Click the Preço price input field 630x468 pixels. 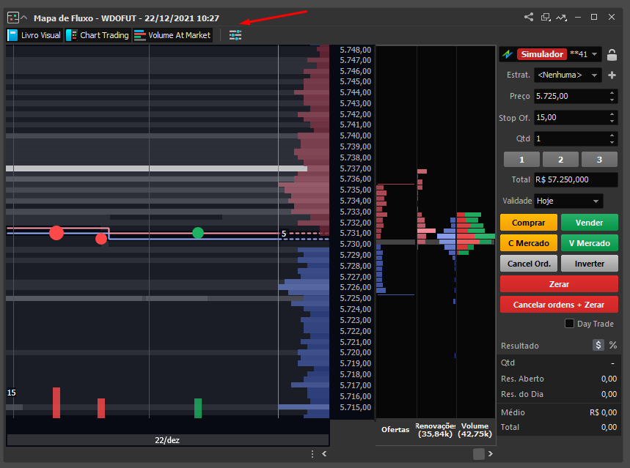coord(570,96)
